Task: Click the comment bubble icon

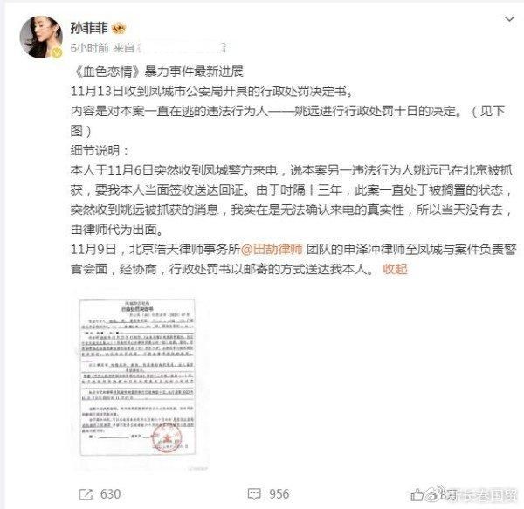Action: coord(254,494)
